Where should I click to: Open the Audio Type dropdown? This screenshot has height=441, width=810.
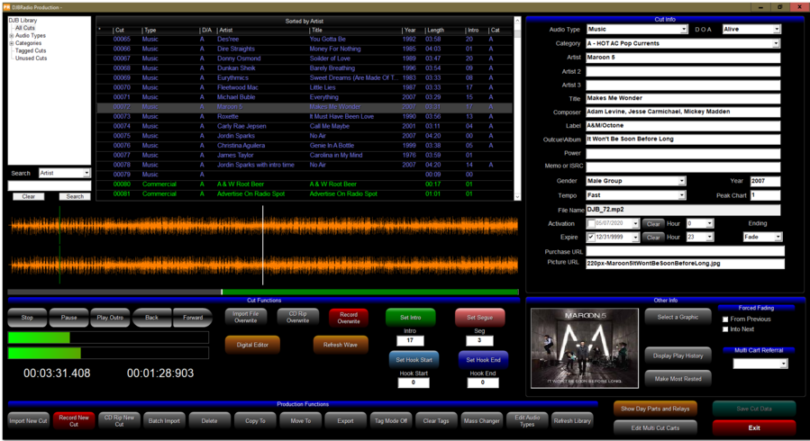click(x=684, y=30)
